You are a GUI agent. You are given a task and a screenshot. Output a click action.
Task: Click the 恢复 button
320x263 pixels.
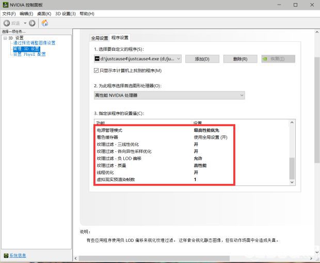point(278,59)
